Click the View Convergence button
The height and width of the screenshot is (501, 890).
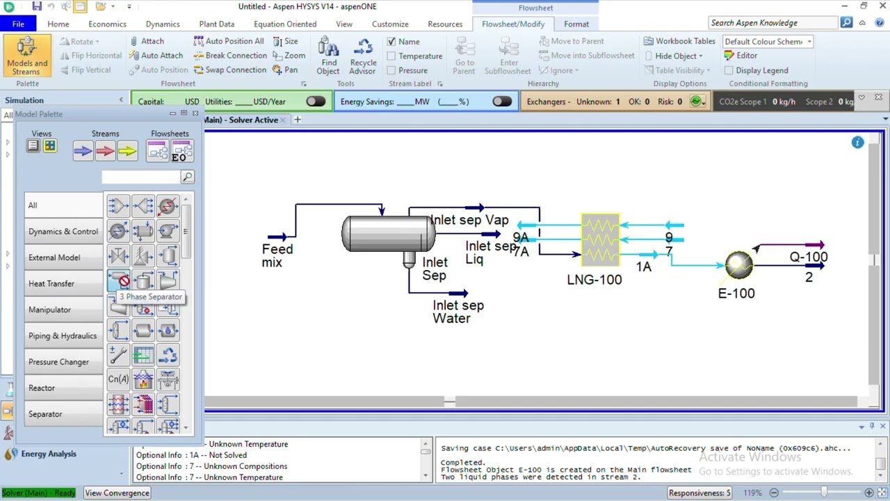tap(117, 493)
